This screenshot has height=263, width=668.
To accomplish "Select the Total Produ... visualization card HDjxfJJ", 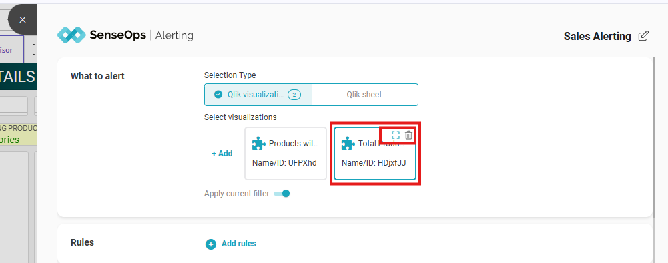I will (375, 154).
